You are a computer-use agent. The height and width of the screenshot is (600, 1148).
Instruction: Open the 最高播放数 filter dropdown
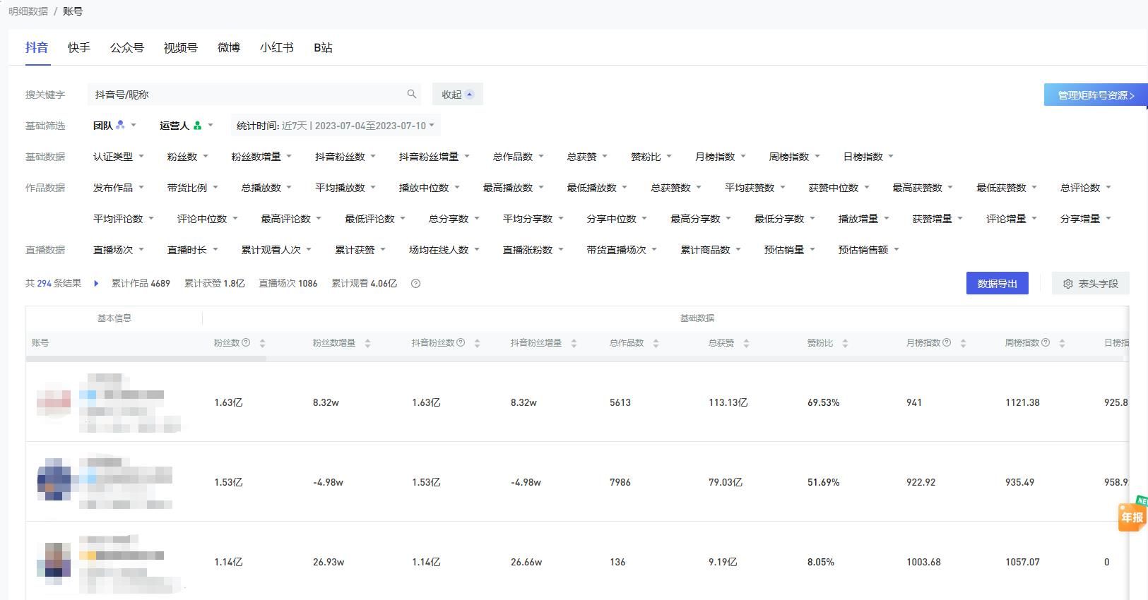tap(513, 188)
